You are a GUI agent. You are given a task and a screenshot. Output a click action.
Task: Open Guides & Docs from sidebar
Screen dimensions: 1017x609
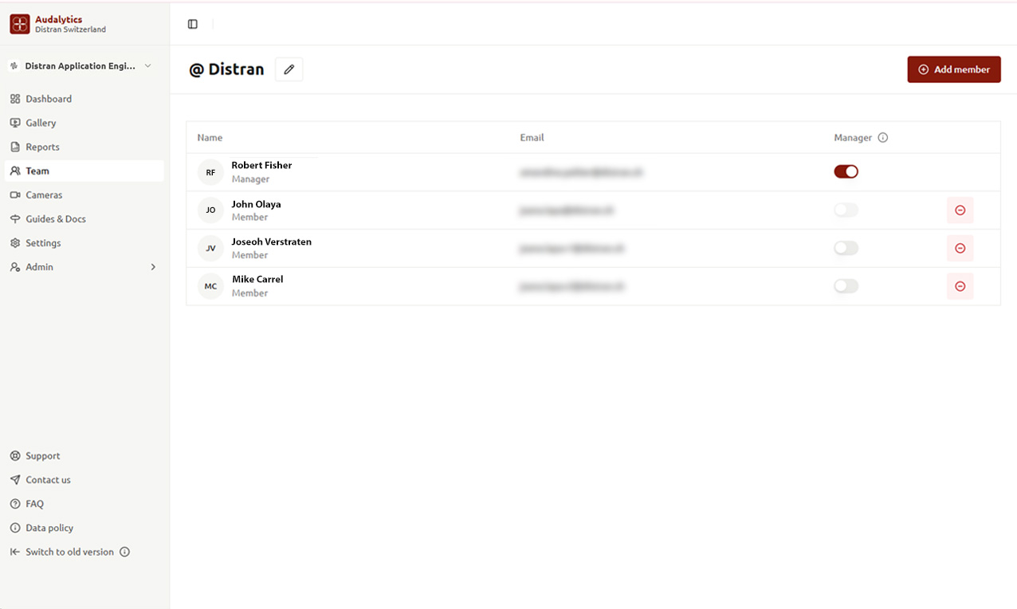click(55, 218)
